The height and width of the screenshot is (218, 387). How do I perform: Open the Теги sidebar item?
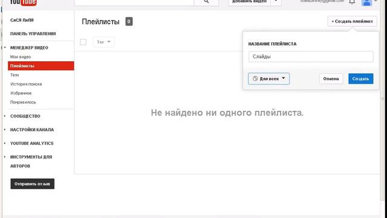(x=15, y=75)
